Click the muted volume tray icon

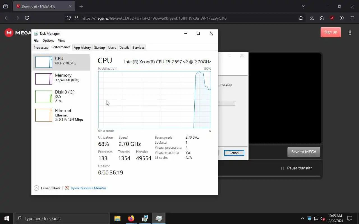point(323,218)
